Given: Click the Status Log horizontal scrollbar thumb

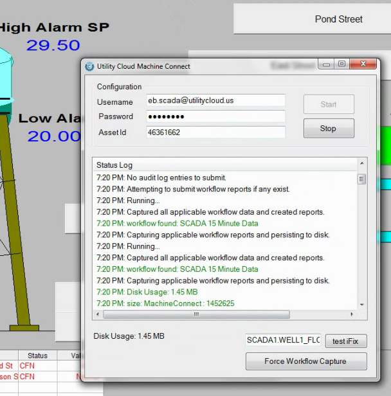Looking at the screenshot, I should 197,314.
